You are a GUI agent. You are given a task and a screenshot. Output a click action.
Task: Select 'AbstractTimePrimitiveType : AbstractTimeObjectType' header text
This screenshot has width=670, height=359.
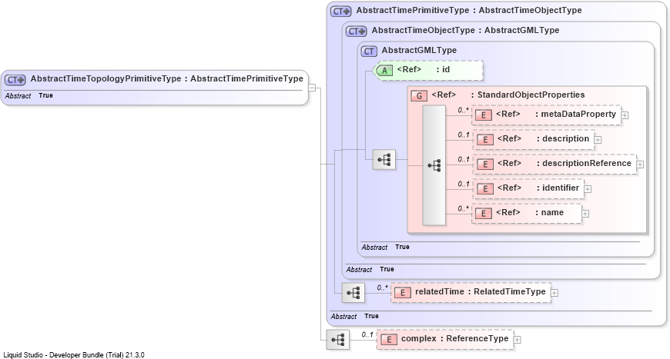click(x=469, y=10)
